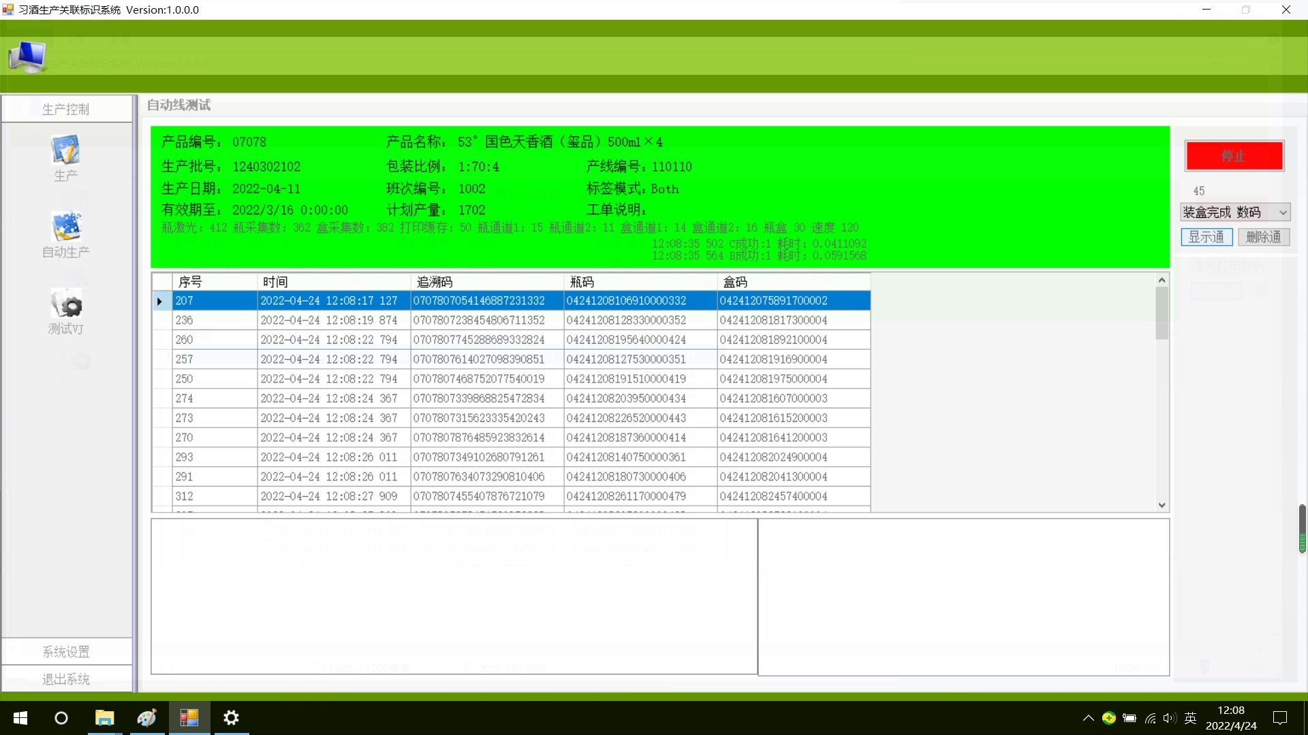Open the 生产 production icon

[x=66, y=151]
